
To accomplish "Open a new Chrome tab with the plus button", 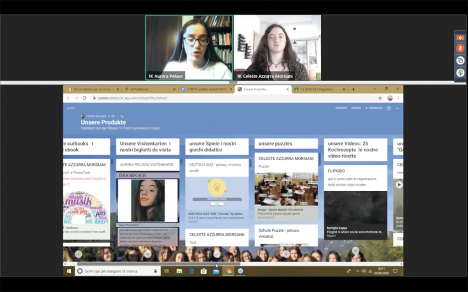I will pos(353,89).
